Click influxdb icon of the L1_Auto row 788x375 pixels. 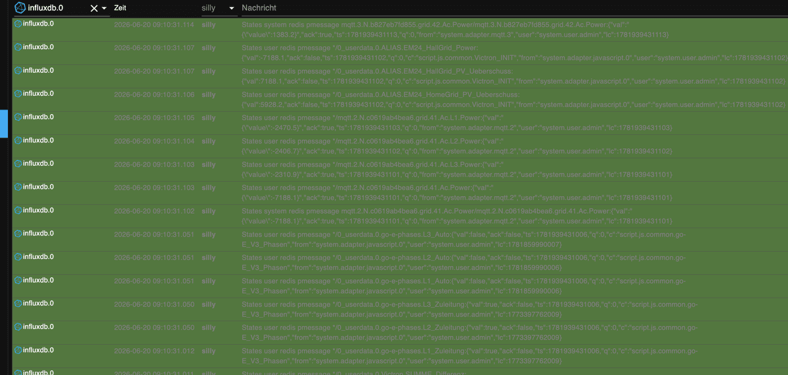[x=18, y=281]
